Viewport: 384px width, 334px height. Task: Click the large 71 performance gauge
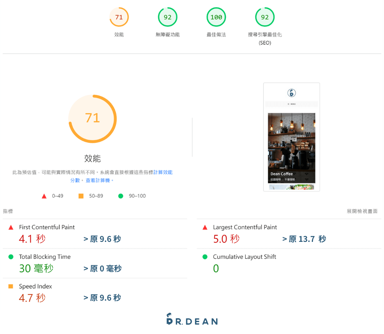pos(92,119)
